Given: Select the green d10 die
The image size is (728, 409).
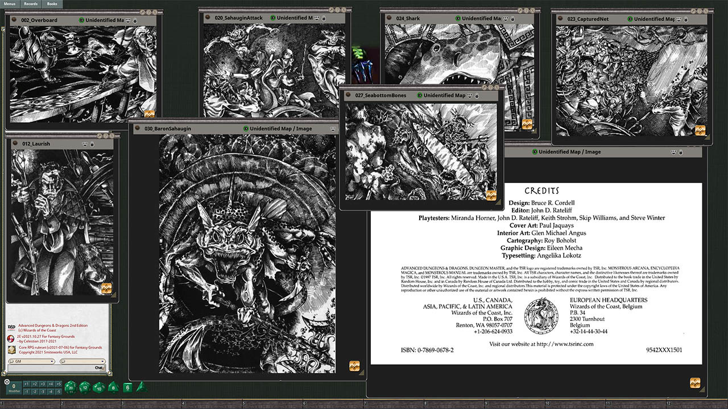Looking at the screenshot, I should [x=99, y=387].
